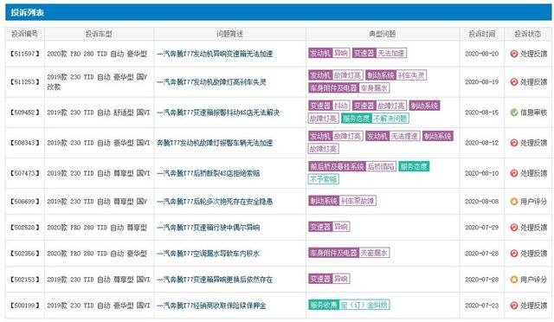Click the 不予索赔 tag in row 507473
Image resolution: width=554 pixels, height=322 pixels.
(323, 179)
